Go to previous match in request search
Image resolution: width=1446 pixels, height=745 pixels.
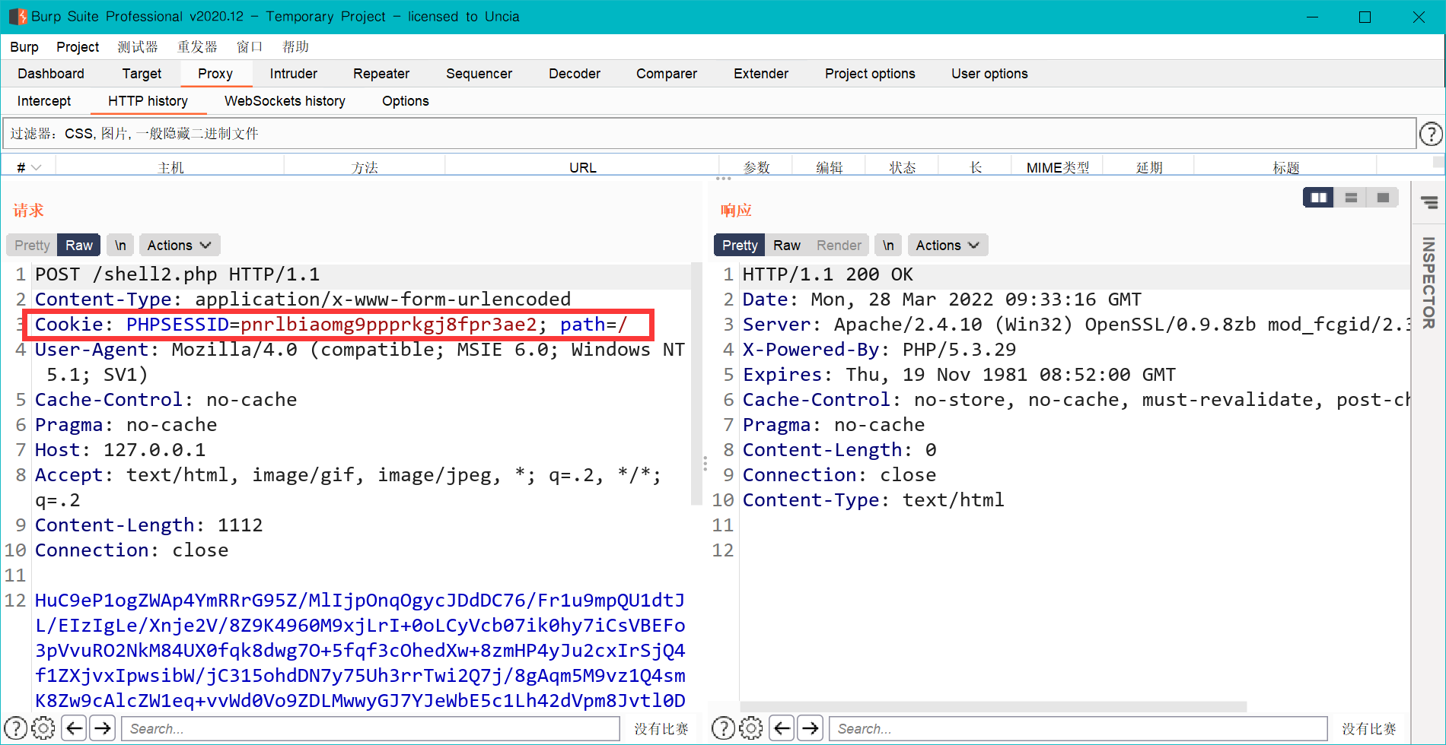74,728
